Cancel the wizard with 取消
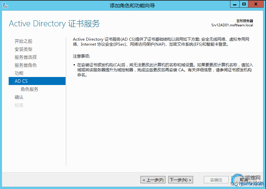Viewport: 266px width, 189px height. tap(244, 180)
